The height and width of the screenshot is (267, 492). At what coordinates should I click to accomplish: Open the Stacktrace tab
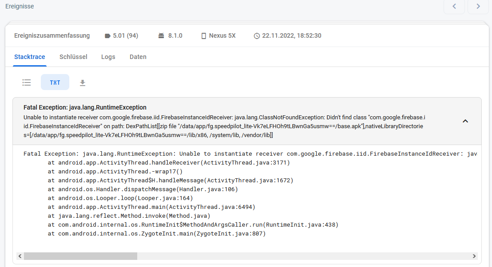tap(29, 57)
